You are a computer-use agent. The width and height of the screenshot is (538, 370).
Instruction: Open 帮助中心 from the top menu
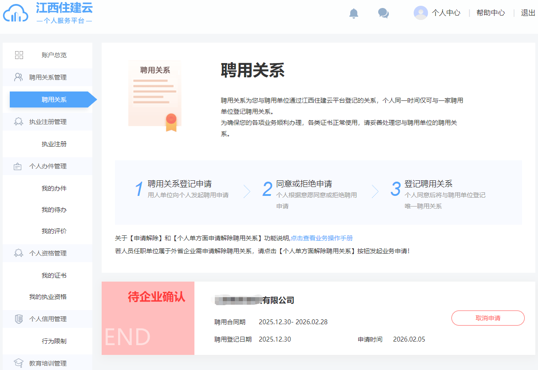pyautogui.click(x=490, y=13)
